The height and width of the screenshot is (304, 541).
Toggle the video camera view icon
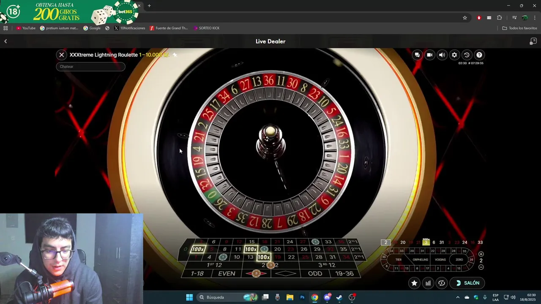(x=429, y=55)
